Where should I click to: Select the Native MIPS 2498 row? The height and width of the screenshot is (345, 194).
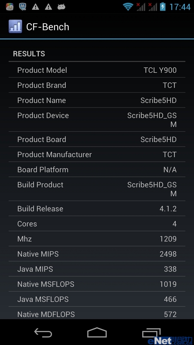point(97,254)
